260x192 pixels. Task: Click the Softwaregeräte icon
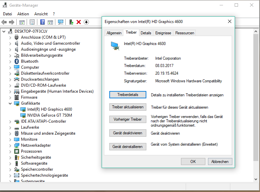pyautogui.click(x=17, y=163)
